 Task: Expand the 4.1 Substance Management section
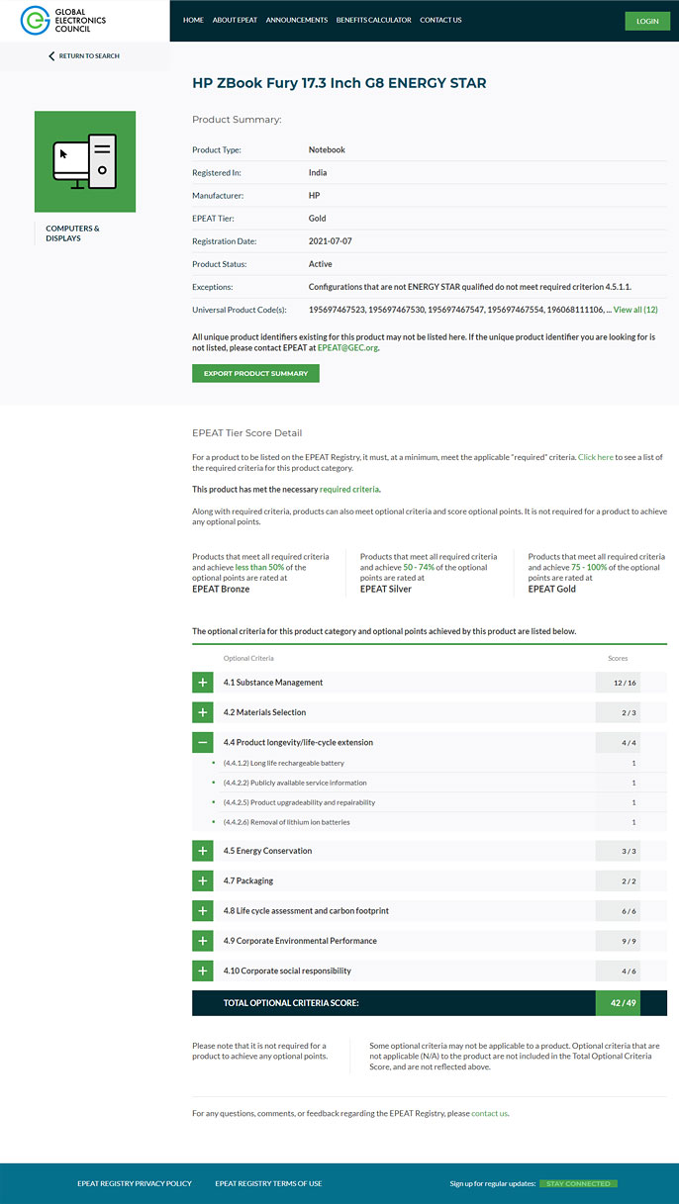click(x=202, y=683)
